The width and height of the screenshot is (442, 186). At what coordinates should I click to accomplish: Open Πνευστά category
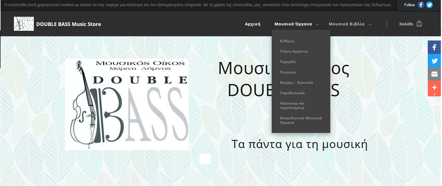click(x=288, y=72)
